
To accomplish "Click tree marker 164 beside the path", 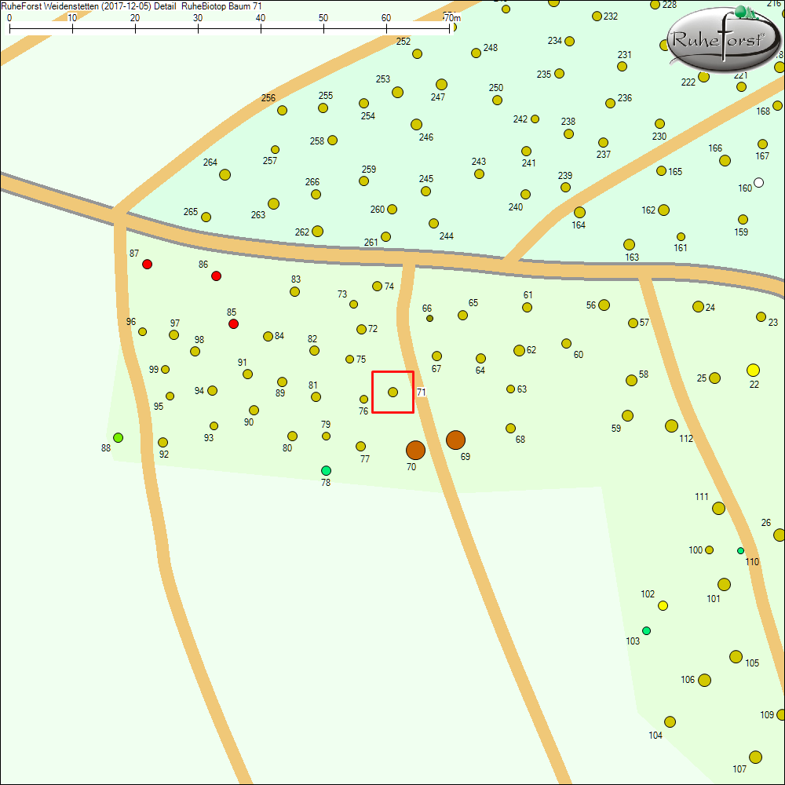I will (579, 212).
